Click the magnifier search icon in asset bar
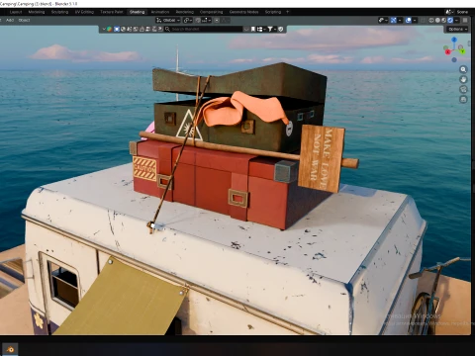This screenshot has width=475, height=356. click(167, 29)
